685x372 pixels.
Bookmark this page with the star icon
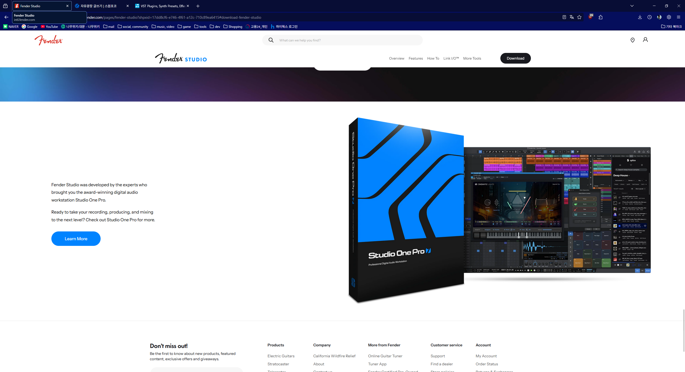pyautogui.click(x=579, y=17)
